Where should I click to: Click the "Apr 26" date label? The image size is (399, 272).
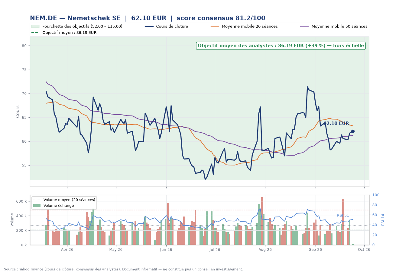[x=67, y=250]
